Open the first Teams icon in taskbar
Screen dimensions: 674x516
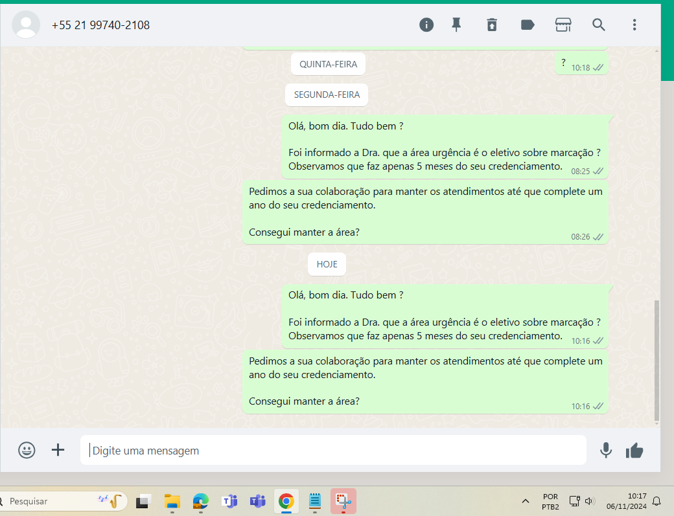coord(229,501)
